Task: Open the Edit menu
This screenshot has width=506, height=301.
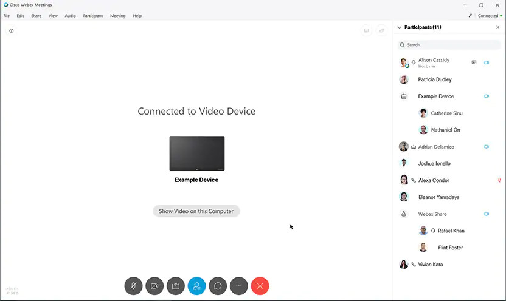Action: [20, 15]
